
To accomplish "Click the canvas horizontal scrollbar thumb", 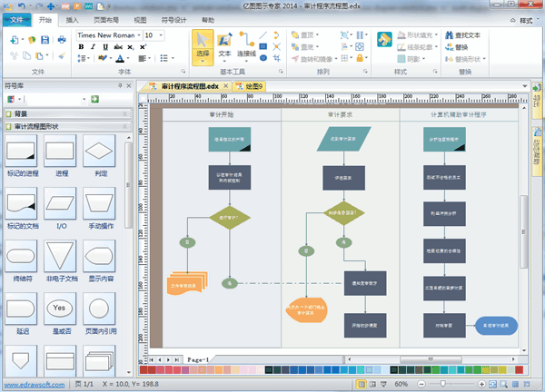I will pyautogui.click(x=431, y=359).
